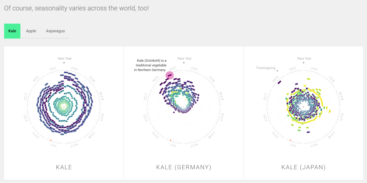Click the pink highlighted circle in Germany chart
The image size is (367, 183).
pos(169,75)
